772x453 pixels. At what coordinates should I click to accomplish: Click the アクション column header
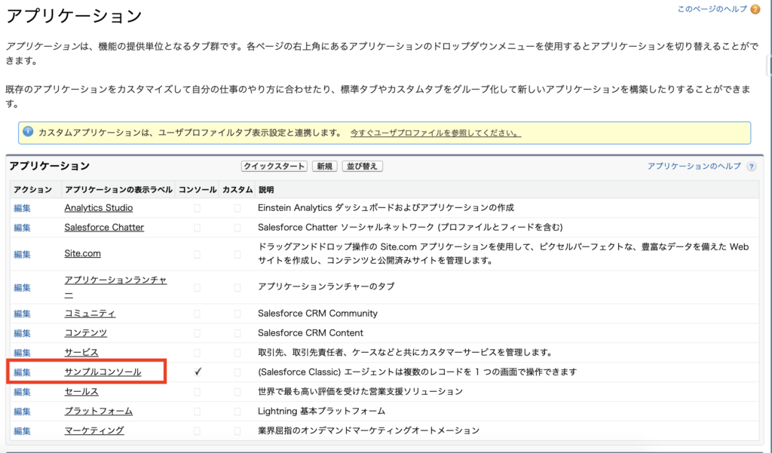pyautogui.click(x=32, y=190)
